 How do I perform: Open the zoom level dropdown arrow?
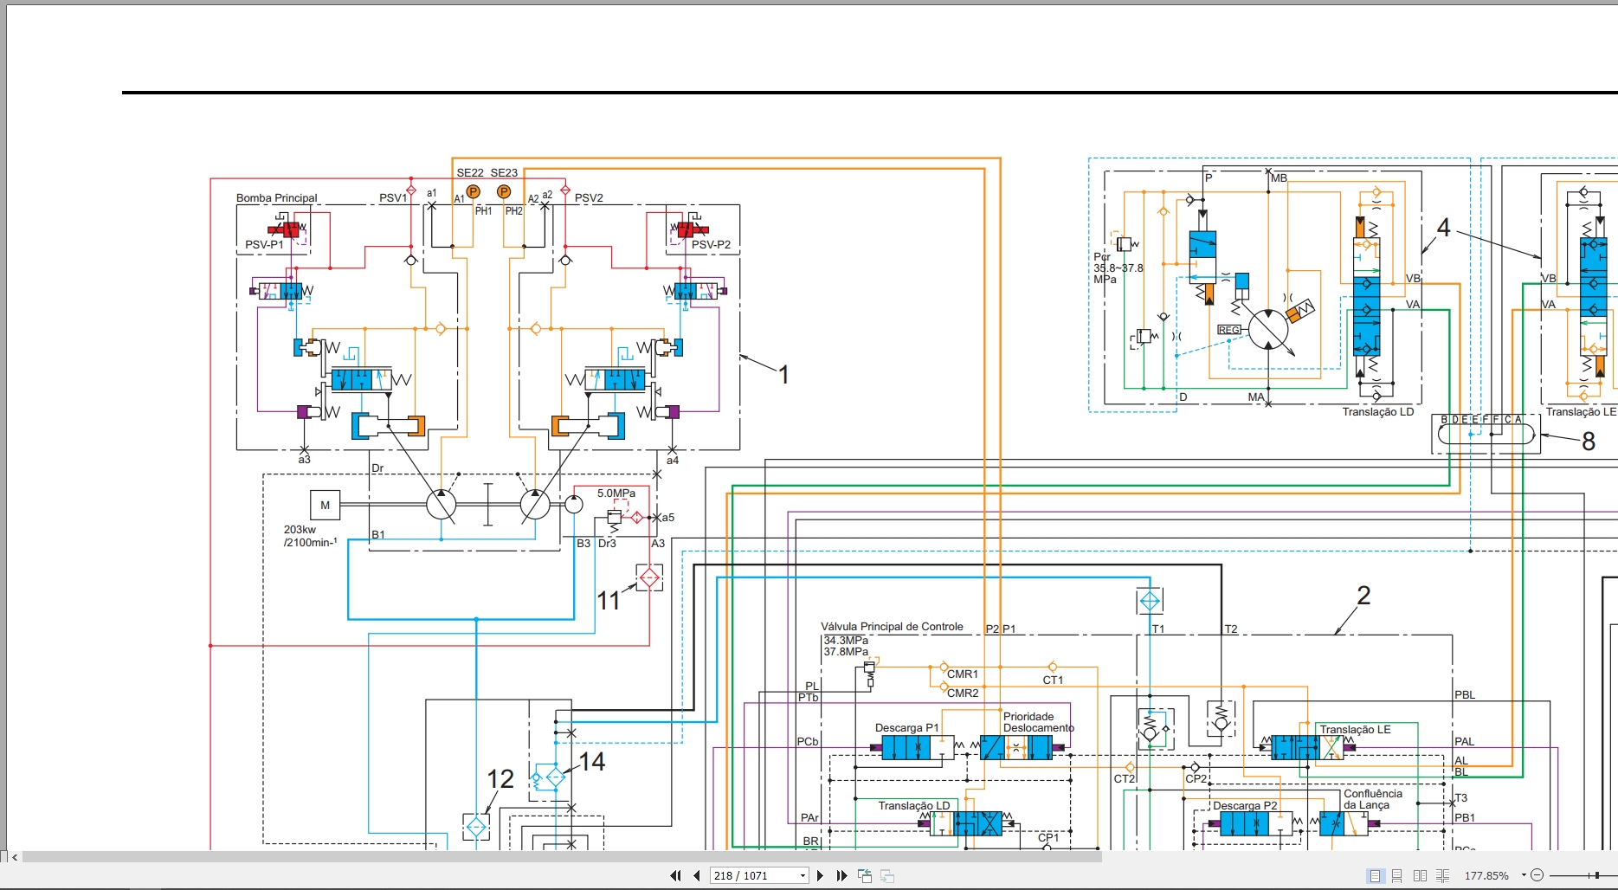coord(1524,875)
